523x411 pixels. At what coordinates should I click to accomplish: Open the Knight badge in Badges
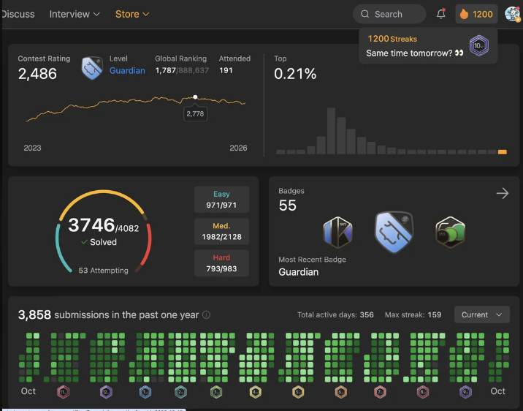[337, 232]
